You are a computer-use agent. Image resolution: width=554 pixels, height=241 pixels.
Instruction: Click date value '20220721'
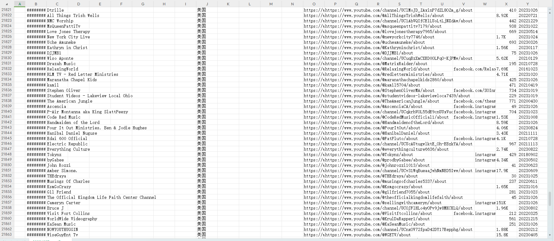[528, 15]
